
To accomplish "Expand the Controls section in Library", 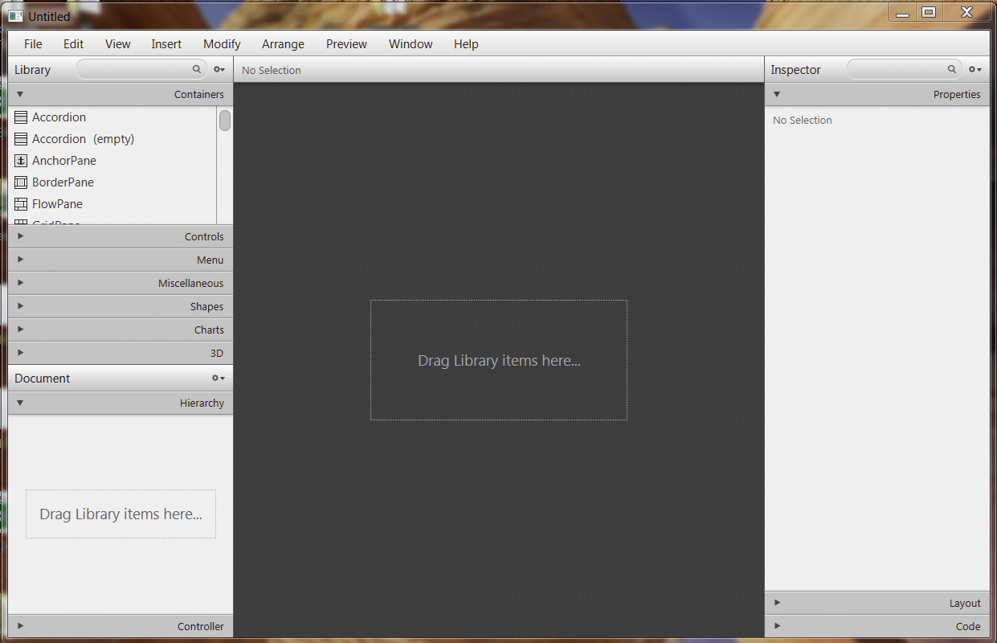I will click(x=19, y=235).
